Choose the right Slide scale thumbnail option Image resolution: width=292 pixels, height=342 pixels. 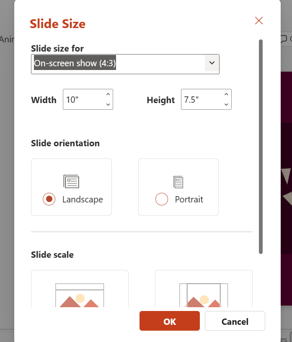[204, 288]
